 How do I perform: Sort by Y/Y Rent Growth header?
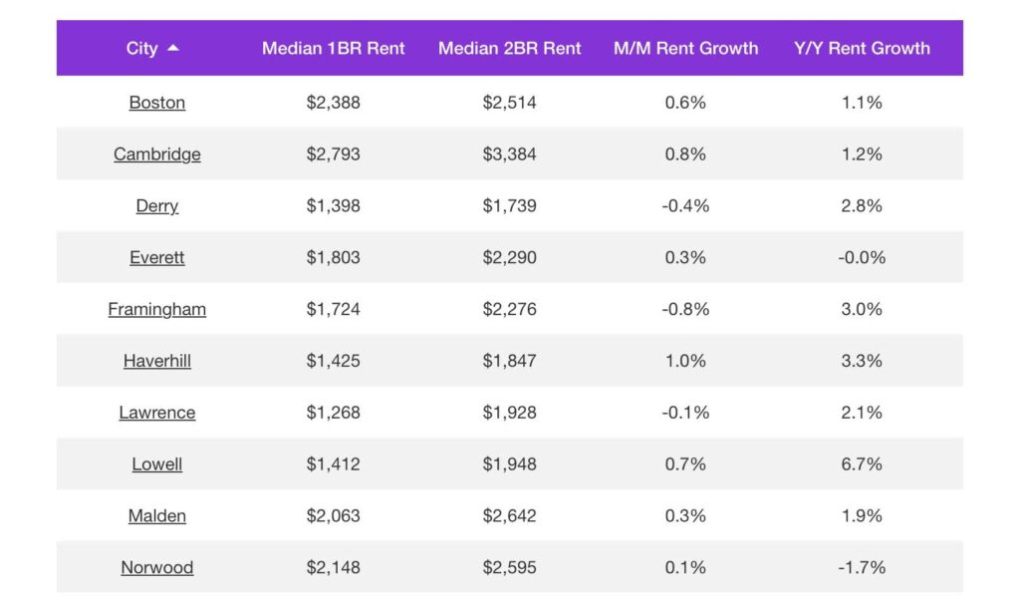point(862,48)
